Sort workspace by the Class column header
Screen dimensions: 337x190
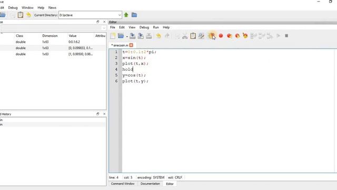[19, 36]
